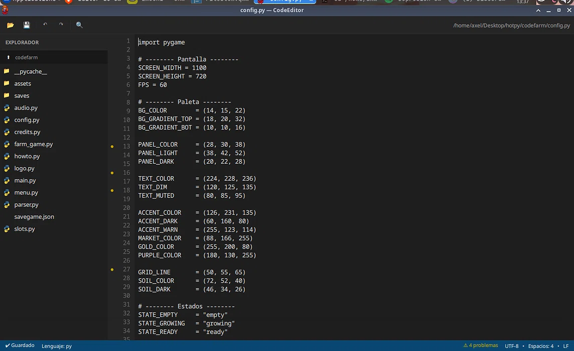
Task: Click the UTF-8 encoding status entry
Action: coord(511,346)
